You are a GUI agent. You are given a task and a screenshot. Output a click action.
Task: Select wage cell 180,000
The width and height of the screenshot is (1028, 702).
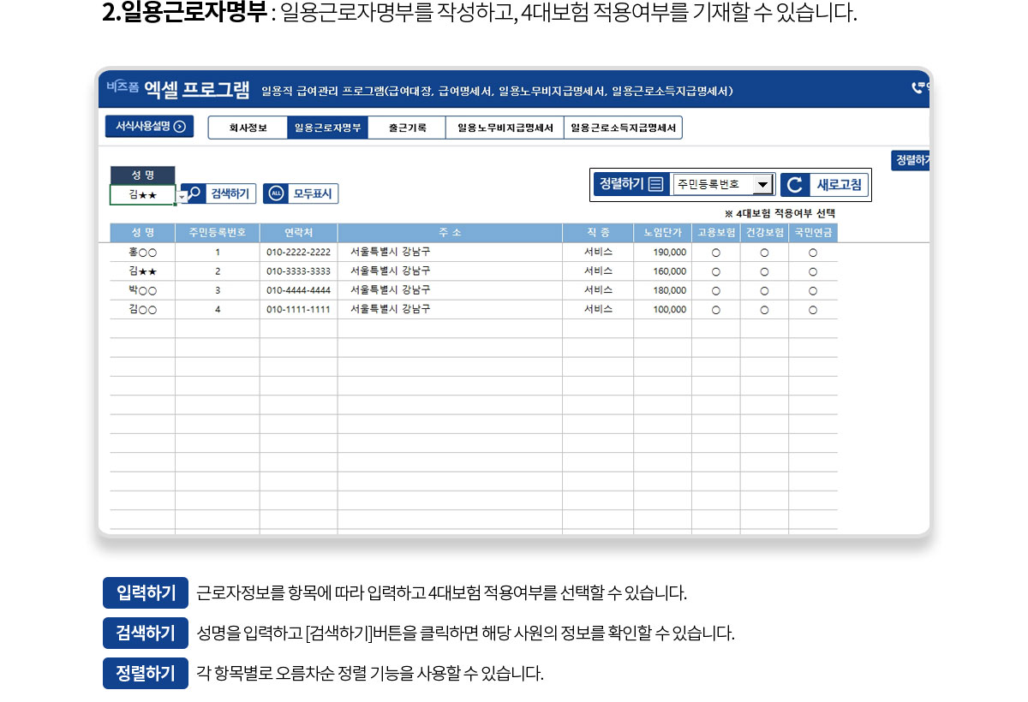(x=663, y=290)
